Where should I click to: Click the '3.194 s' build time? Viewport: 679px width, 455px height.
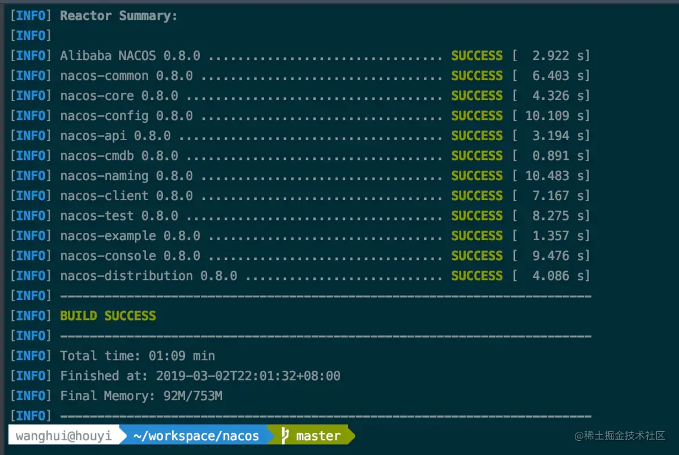557,136
